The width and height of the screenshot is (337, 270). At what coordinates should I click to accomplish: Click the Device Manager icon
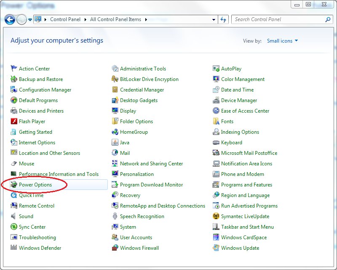[x=216, y=100]
